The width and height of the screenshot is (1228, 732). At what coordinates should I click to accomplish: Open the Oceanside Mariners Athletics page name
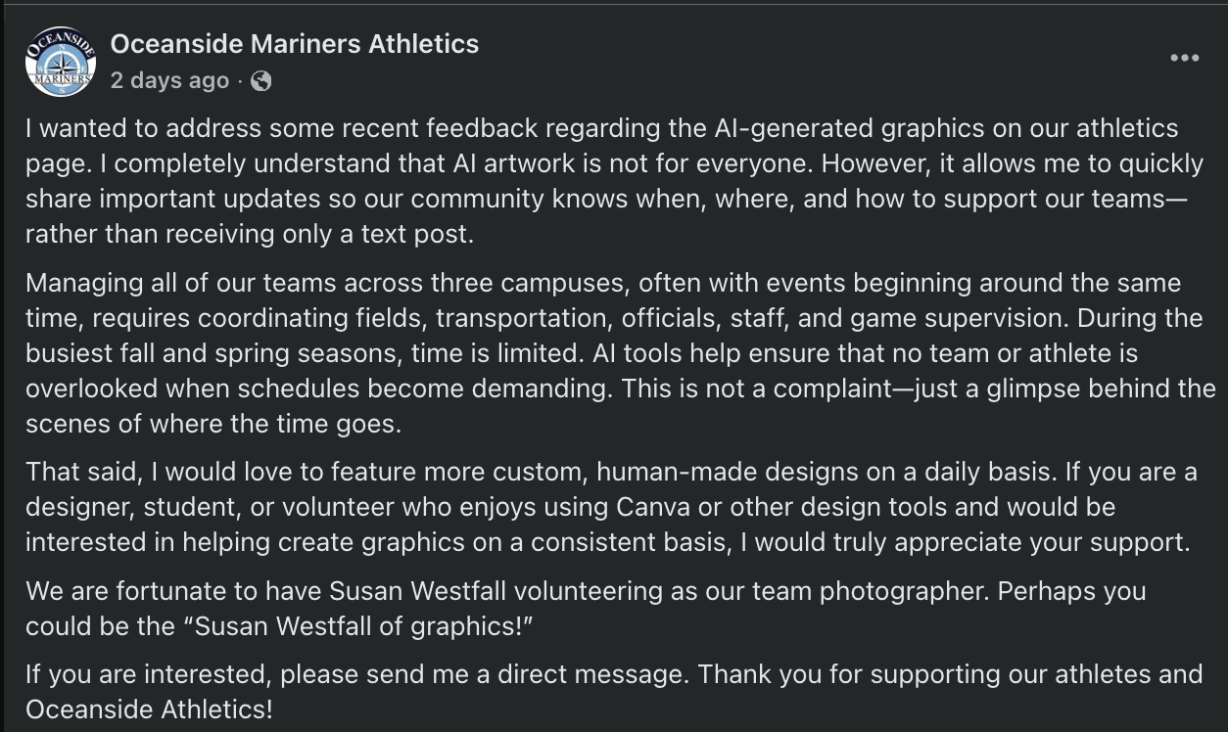[295, 44]
